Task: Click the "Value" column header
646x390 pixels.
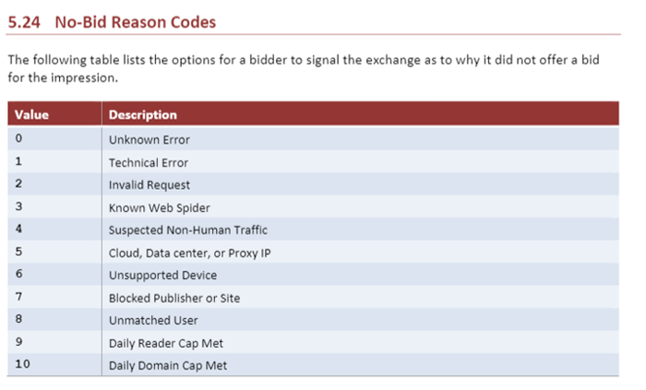Action: (x=32, y=115)
